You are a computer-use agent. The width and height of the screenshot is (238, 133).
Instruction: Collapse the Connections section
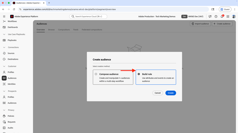coord(4,47)
